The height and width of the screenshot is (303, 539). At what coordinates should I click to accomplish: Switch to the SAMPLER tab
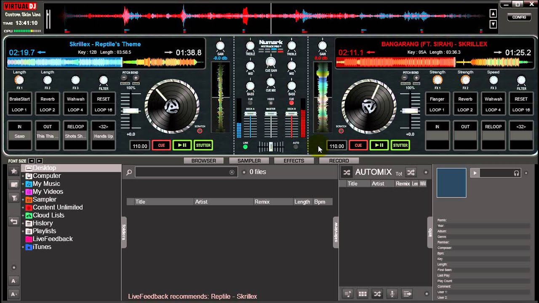249,161
